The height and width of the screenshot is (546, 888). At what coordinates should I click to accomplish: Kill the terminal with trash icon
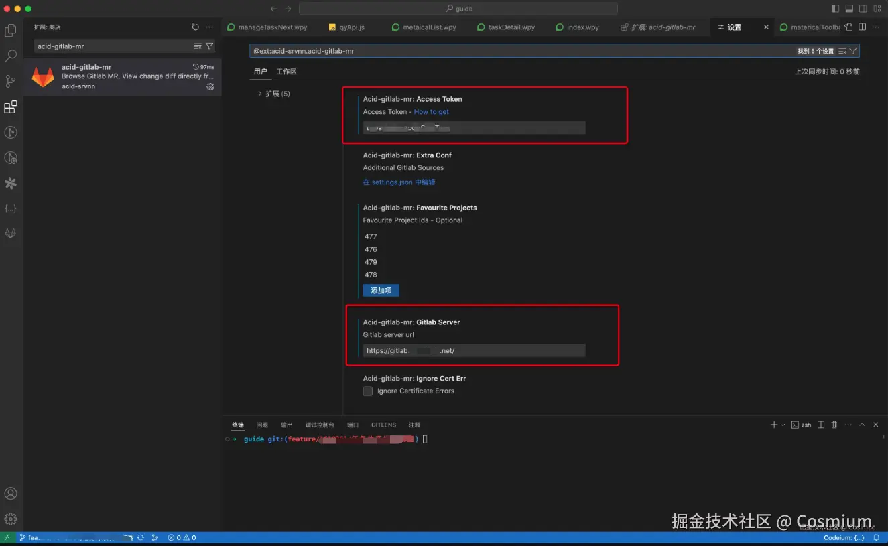834,425
